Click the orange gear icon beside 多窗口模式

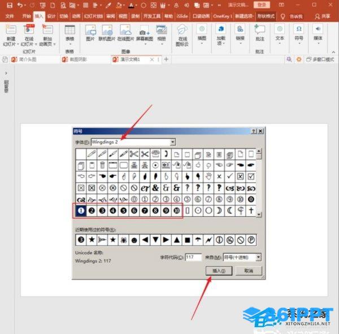coord(299,59)
